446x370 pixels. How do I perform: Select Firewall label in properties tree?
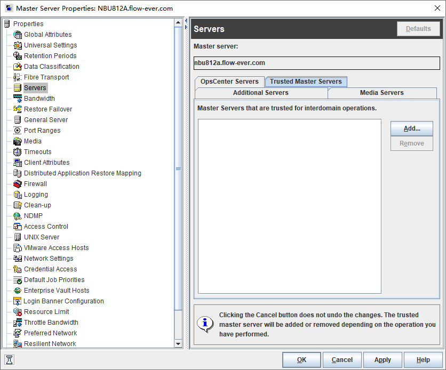(x=35, y=184)
